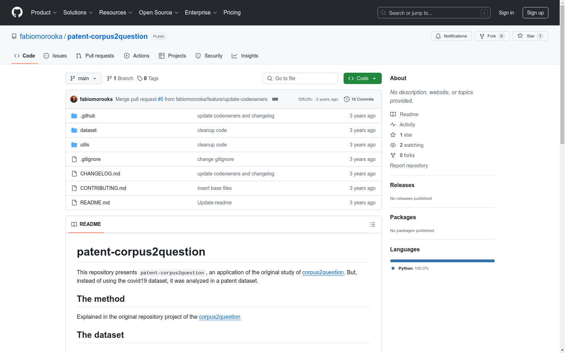Open the Product menu
The image size is (565, 353).
[x=44, y=12]
